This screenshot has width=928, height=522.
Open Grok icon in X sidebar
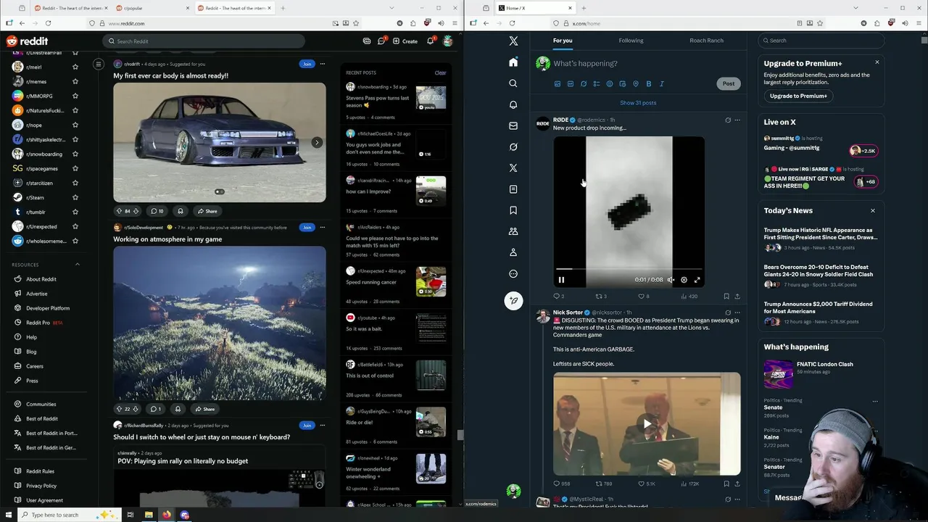(513, 146)
